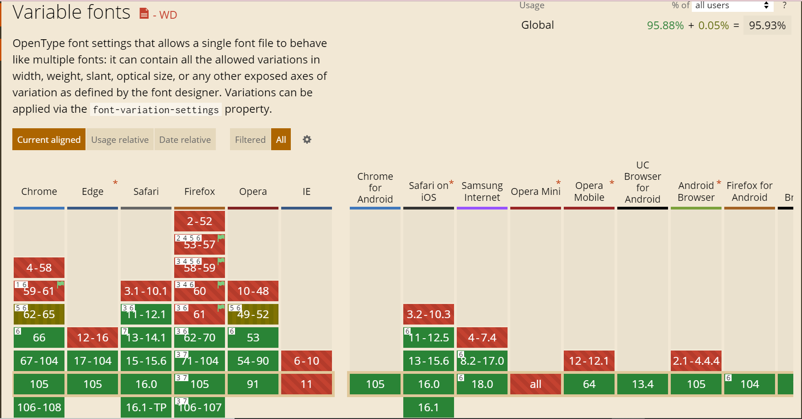Select Firefox 71-104 version cell
Viewport: 802px width, 419px height.
coord(200,361)
